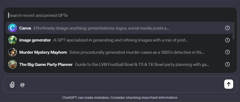
Task: Click the clock icon beside image generator
Action: pos(227,40)
